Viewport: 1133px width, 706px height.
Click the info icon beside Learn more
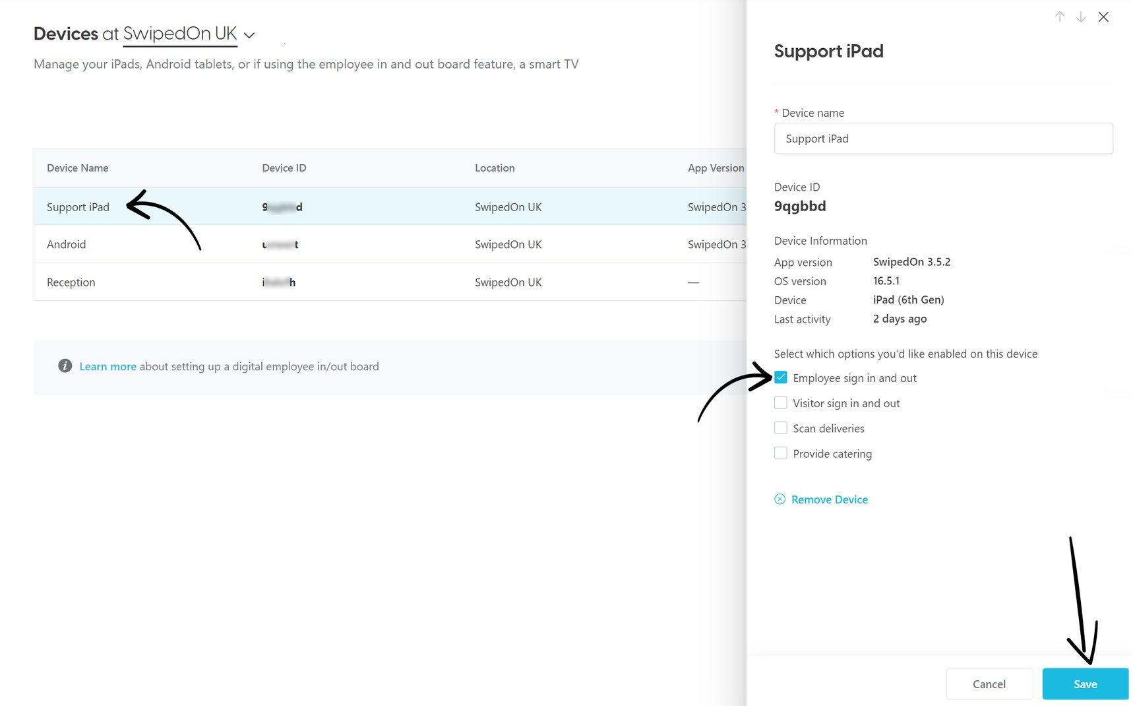pyautogui.click(x=64, y=365)
